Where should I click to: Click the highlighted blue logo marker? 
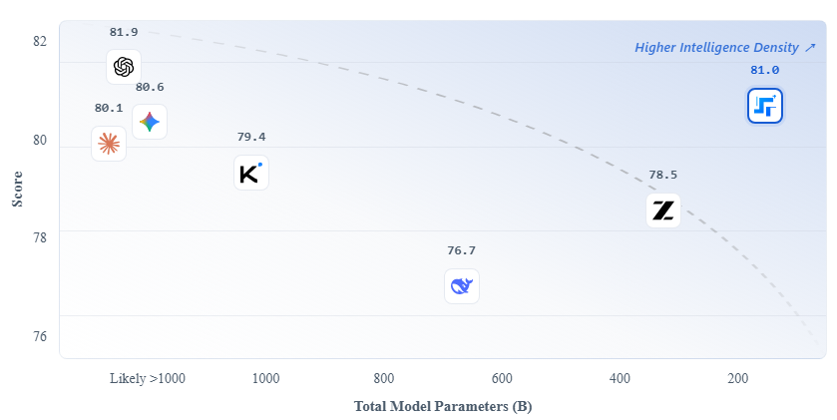click(765, 106)
